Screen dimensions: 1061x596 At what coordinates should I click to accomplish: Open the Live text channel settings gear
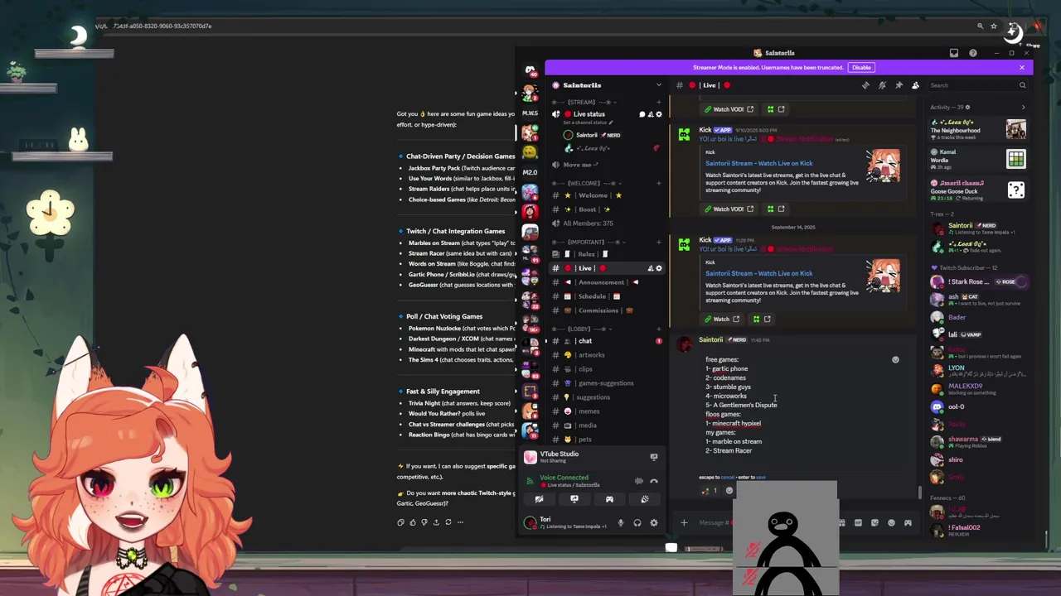pos(659,268)
